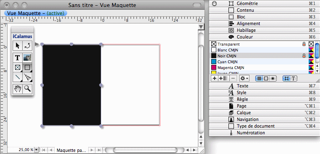Click the CMYK model icon for Cyan CMJN

(x=311, y=62)
